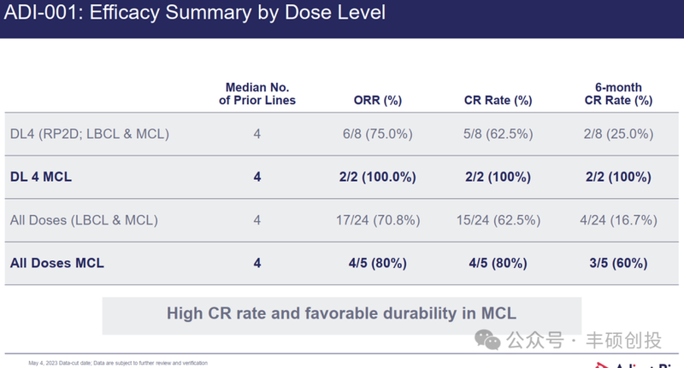
Task: Click the '6-month CR Rate (%)' column header
Action: 619,94
